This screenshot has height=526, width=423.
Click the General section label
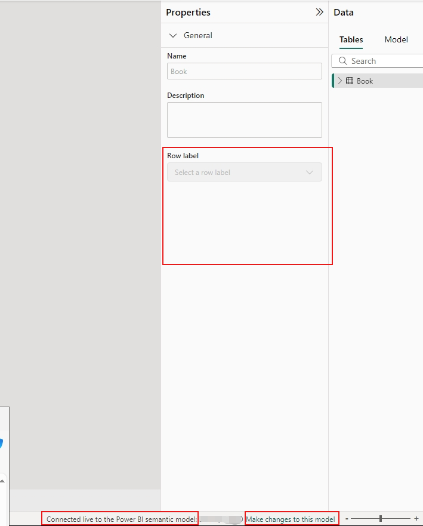tap(197, 36)
